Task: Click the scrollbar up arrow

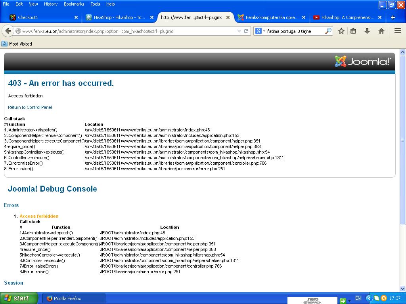Action: [403, 52]
